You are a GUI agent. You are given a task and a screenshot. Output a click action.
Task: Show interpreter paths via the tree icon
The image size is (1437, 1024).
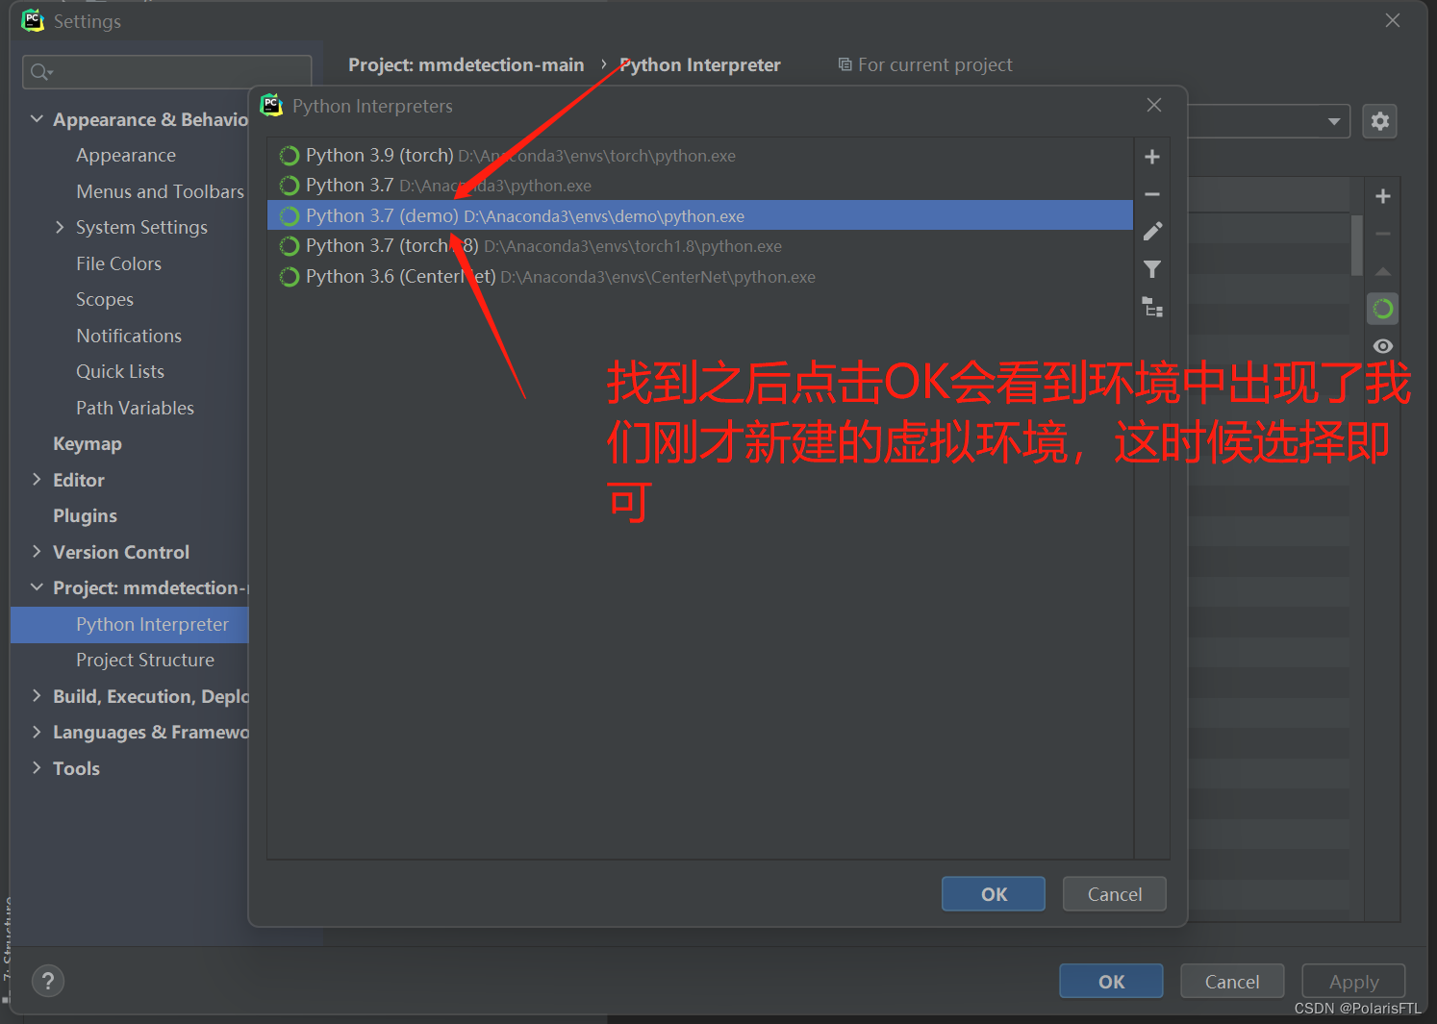coord(1151,307)
